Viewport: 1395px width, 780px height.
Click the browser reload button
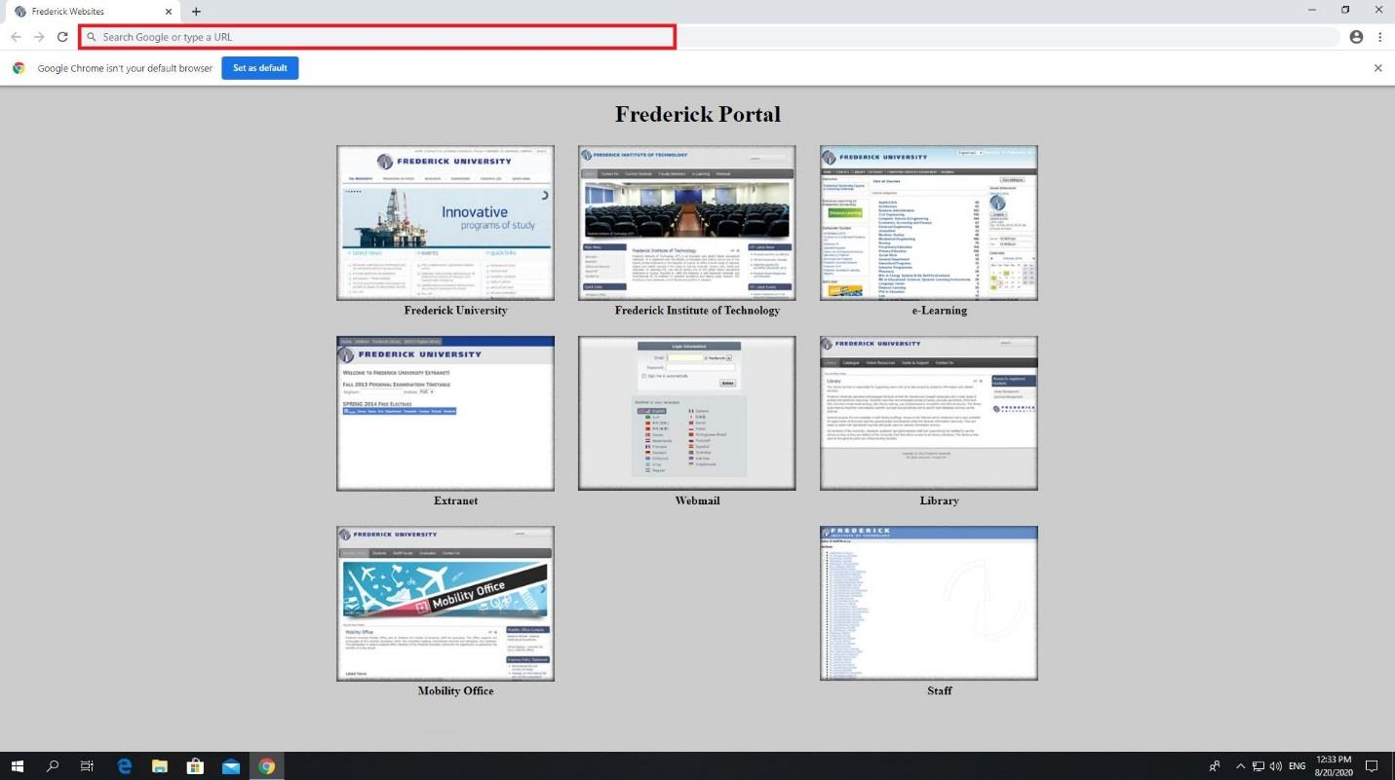tap(62, 37)
